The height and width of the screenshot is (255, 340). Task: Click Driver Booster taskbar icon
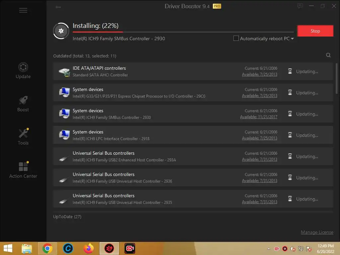coord(109,248)
